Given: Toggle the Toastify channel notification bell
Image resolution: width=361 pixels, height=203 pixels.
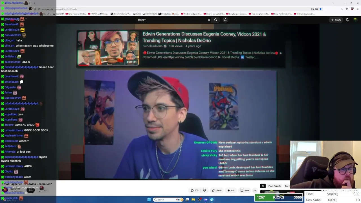Looking at the screenshot, I should coord(40,190).
